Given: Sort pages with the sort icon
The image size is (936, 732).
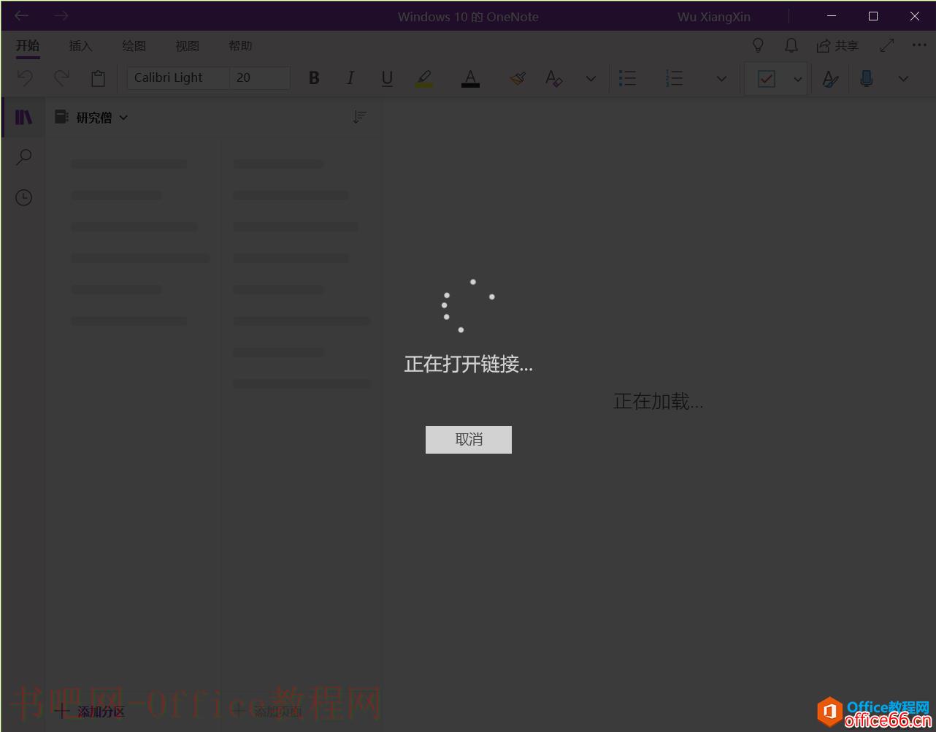Looking at the screenshot, I should click(359, 117).
